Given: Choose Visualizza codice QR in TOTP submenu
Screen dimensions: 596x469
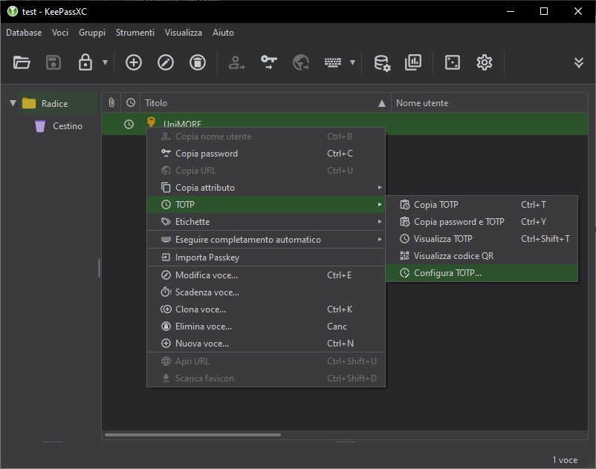Looking at the screenshot, I should coord(453,256).
